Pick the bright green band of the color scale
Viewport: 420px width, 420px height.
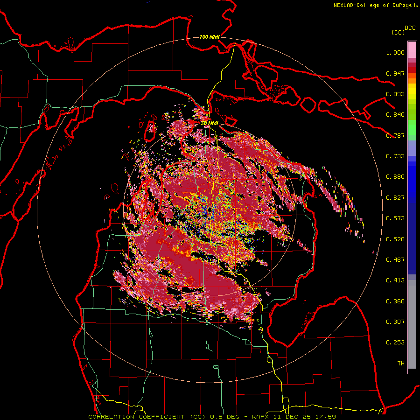[x=412, y=127]
